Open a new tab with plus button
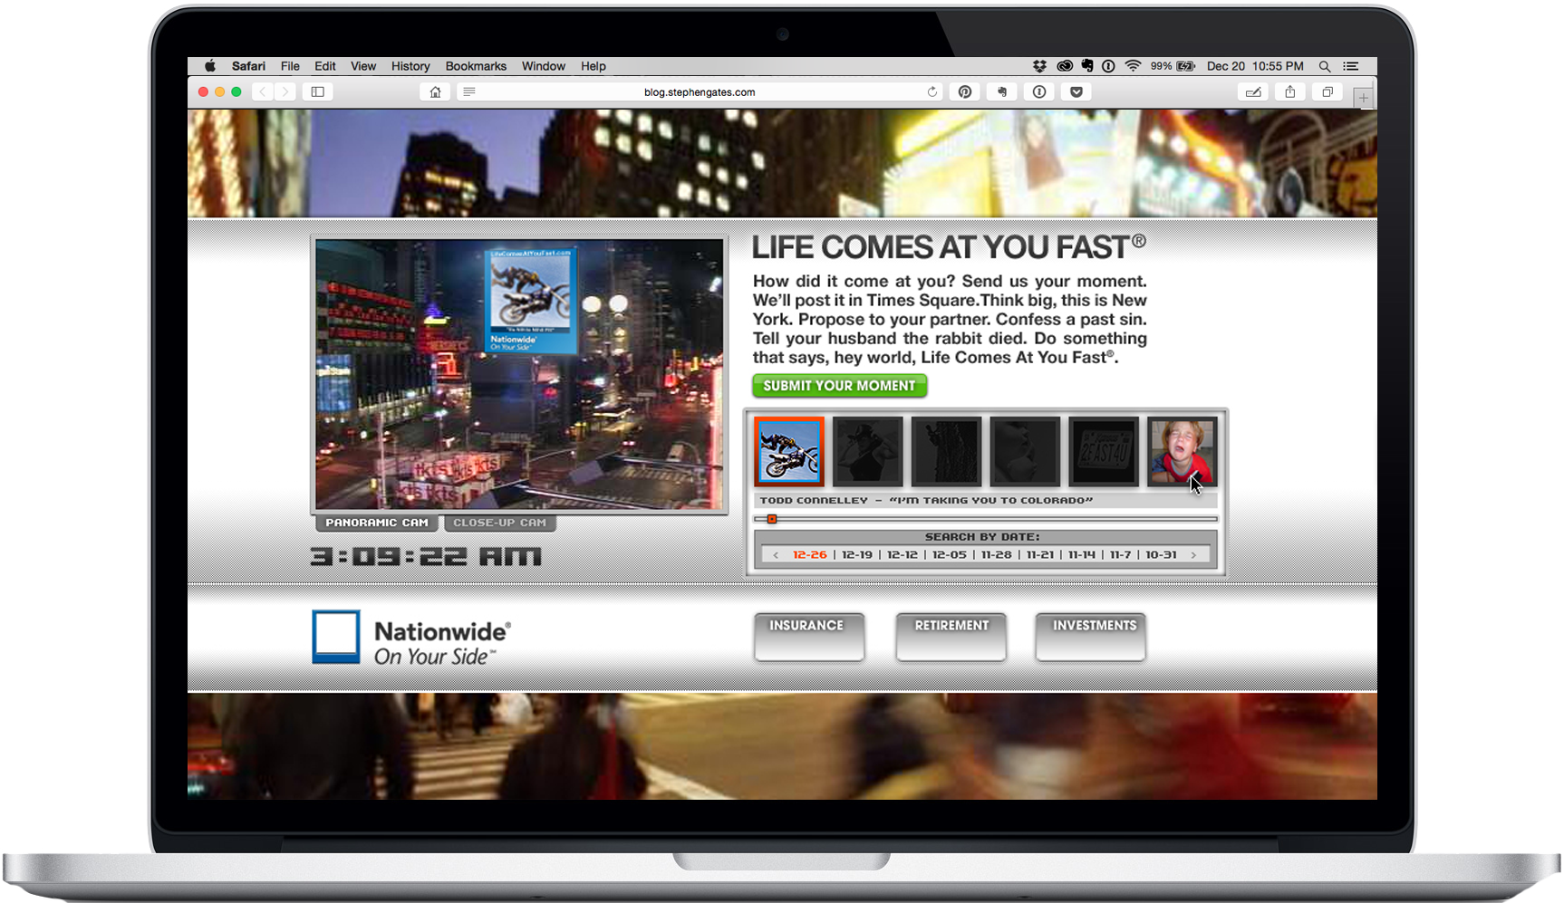This screenshot has width=1564, height=903. (x=1363, y=97)
